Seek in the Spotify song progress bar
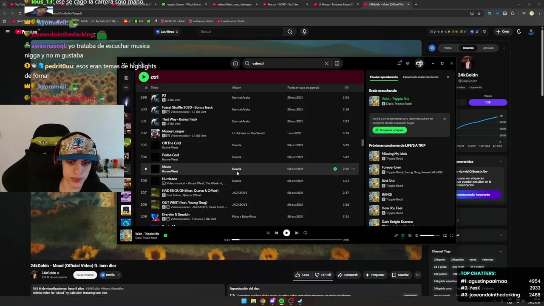The width and height of the screenshot is (544, 306). 287,240
